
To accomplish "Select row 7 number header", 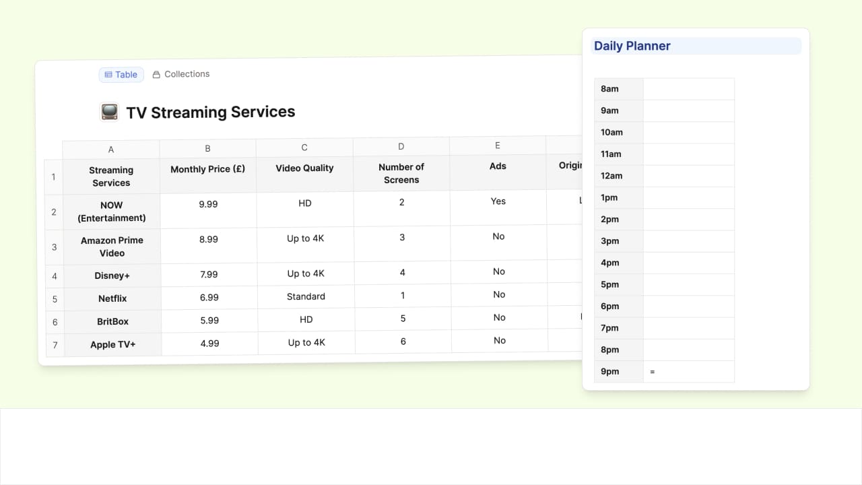I will tap(55, 345).
